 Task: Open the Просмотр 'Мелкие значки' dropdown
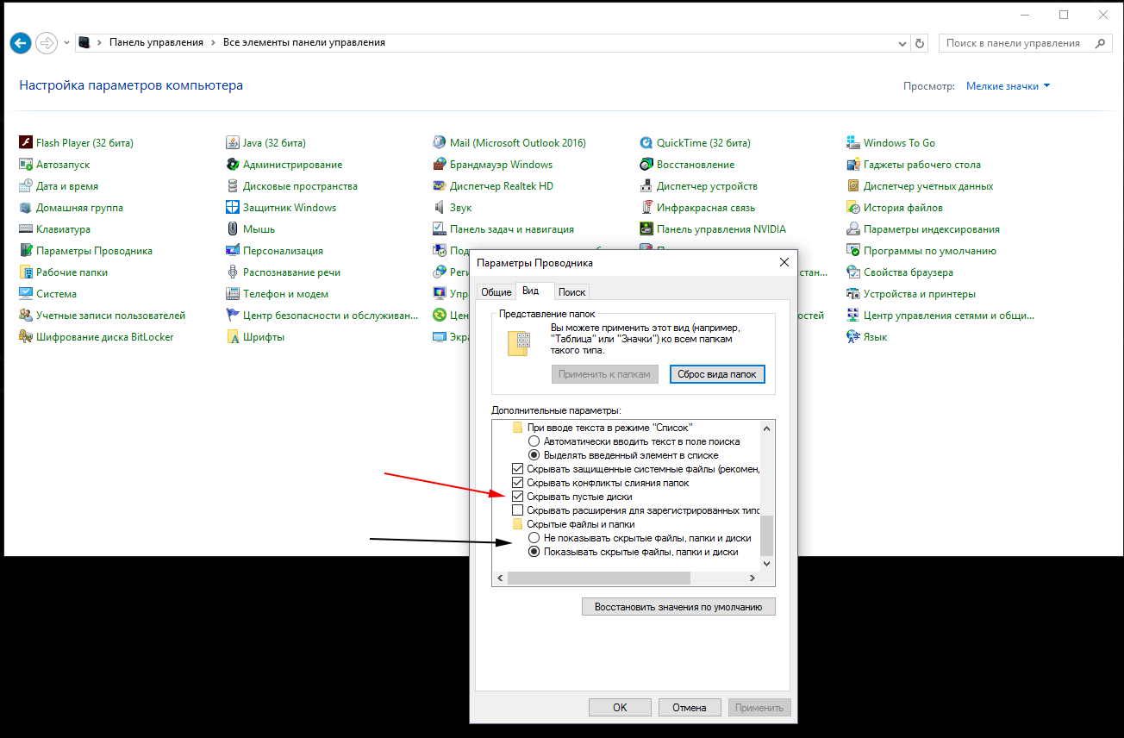coord(1008,86)
